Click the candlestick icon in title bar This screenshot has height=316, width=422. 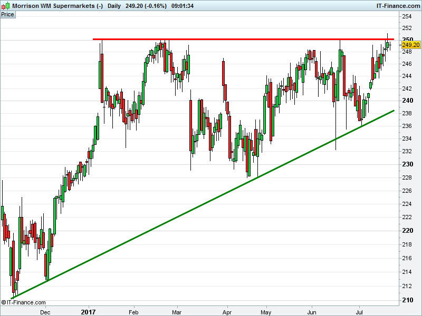click(6, 6)
